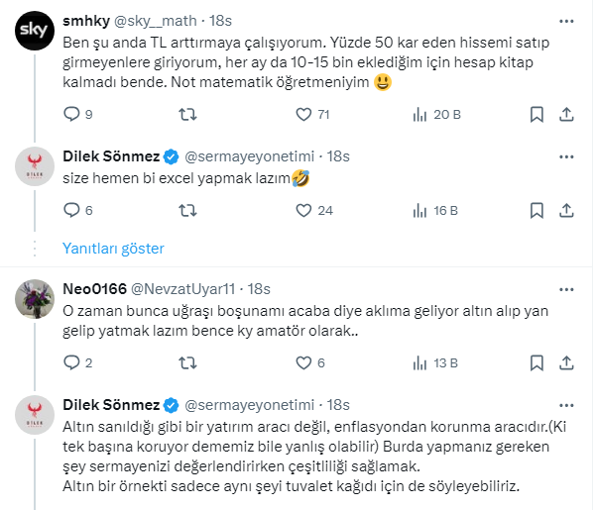Open view stats on Neo0166's 13 B tweet

[x=422, y=362]
